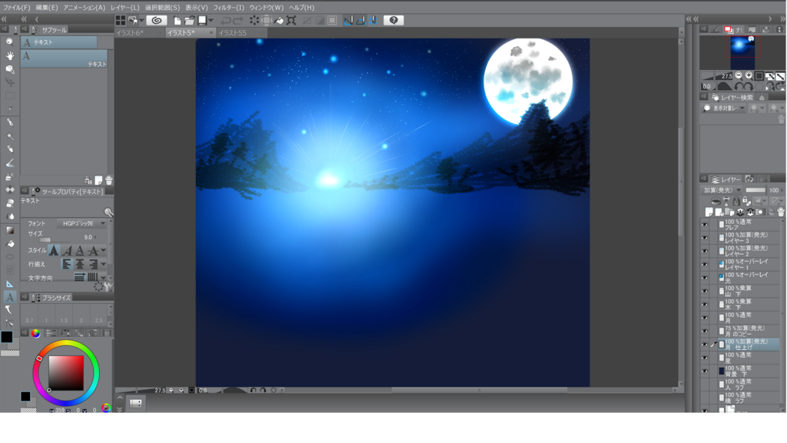Image resolution: width=787 pixels, height=443 pixels.
Task: Select the テキスト sub tool entry
Action: point(64,58)
